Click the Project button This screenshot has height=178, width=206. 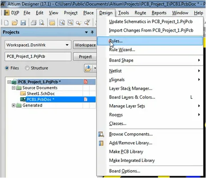click(x=85, y=57)
